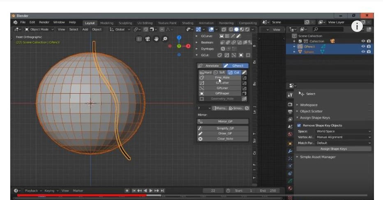Open the File menu
Image resolution: width=383 pixels, height=200 pixels.
tap(23, 22)
